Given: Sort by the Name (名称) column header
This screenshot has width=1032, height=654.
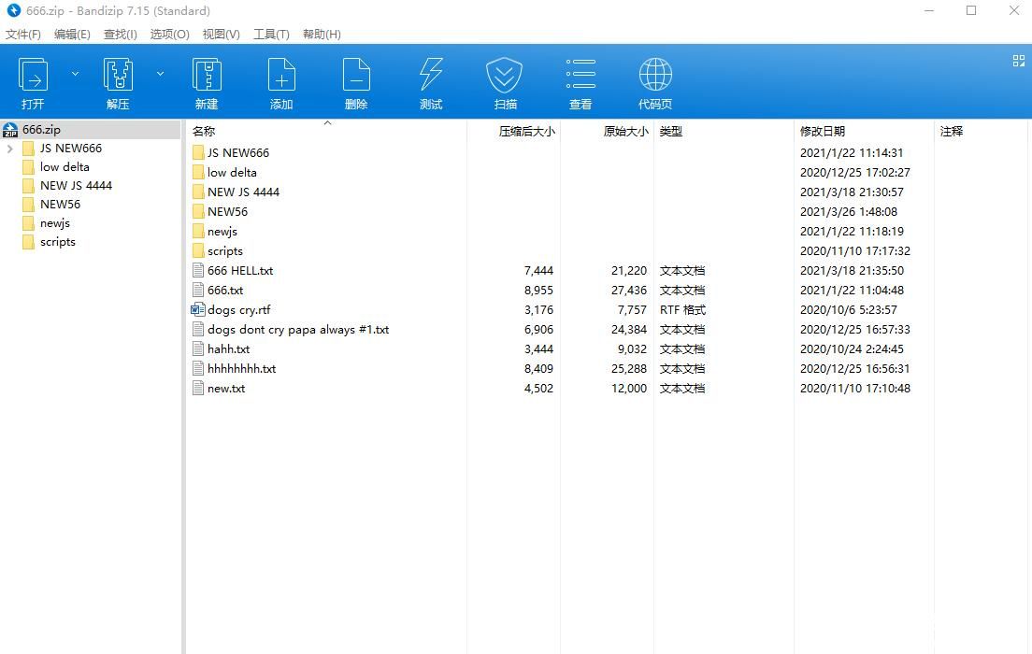Looking at the screenshot, I should (x=204, y=132).
